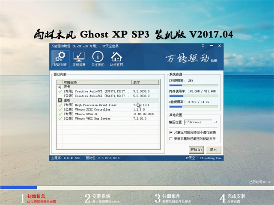The width and height of the screenshot is (274, 205).
Task: Click the arrow beside the extract path
Action: [x=215, y=123]
